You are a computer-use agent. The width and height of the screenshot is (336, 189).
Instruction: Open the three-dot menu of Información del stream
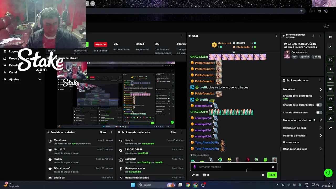320,36
